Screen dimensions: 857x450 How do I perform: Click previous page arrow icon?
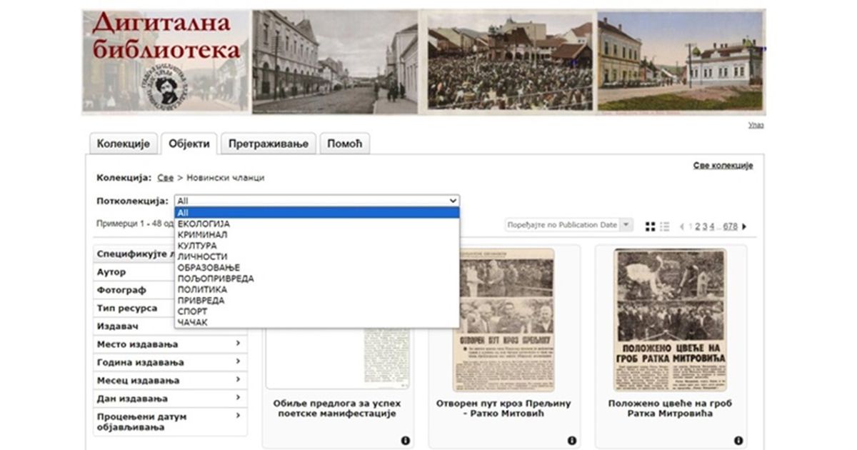(683, 226)
